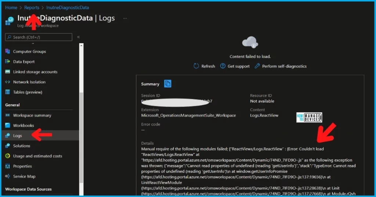Click the Workspace summary icon
Viewport: 376px width, 197px height.
(x=8, y=115)
